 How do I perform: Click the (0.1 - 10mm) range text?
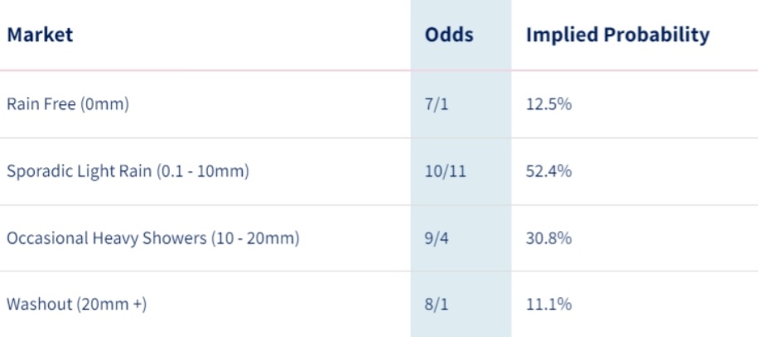(203, 171)
